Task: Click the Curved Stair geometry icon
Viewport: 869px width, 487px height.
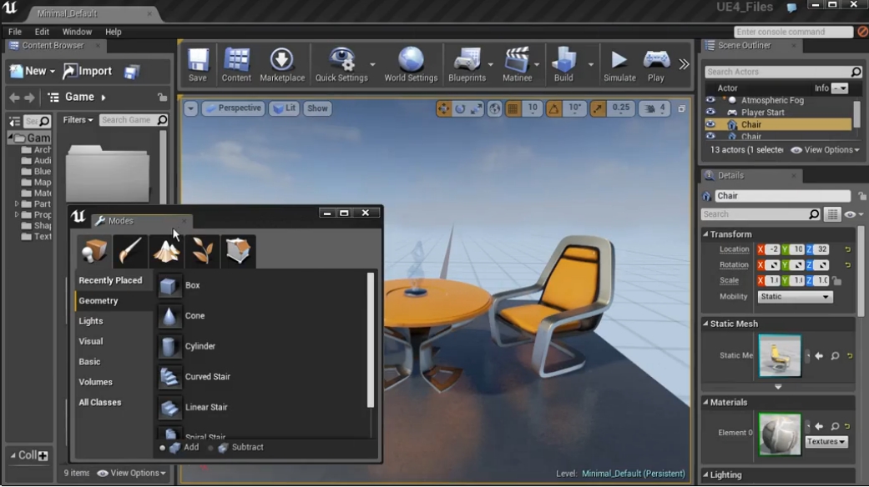Action: [169, 377]
